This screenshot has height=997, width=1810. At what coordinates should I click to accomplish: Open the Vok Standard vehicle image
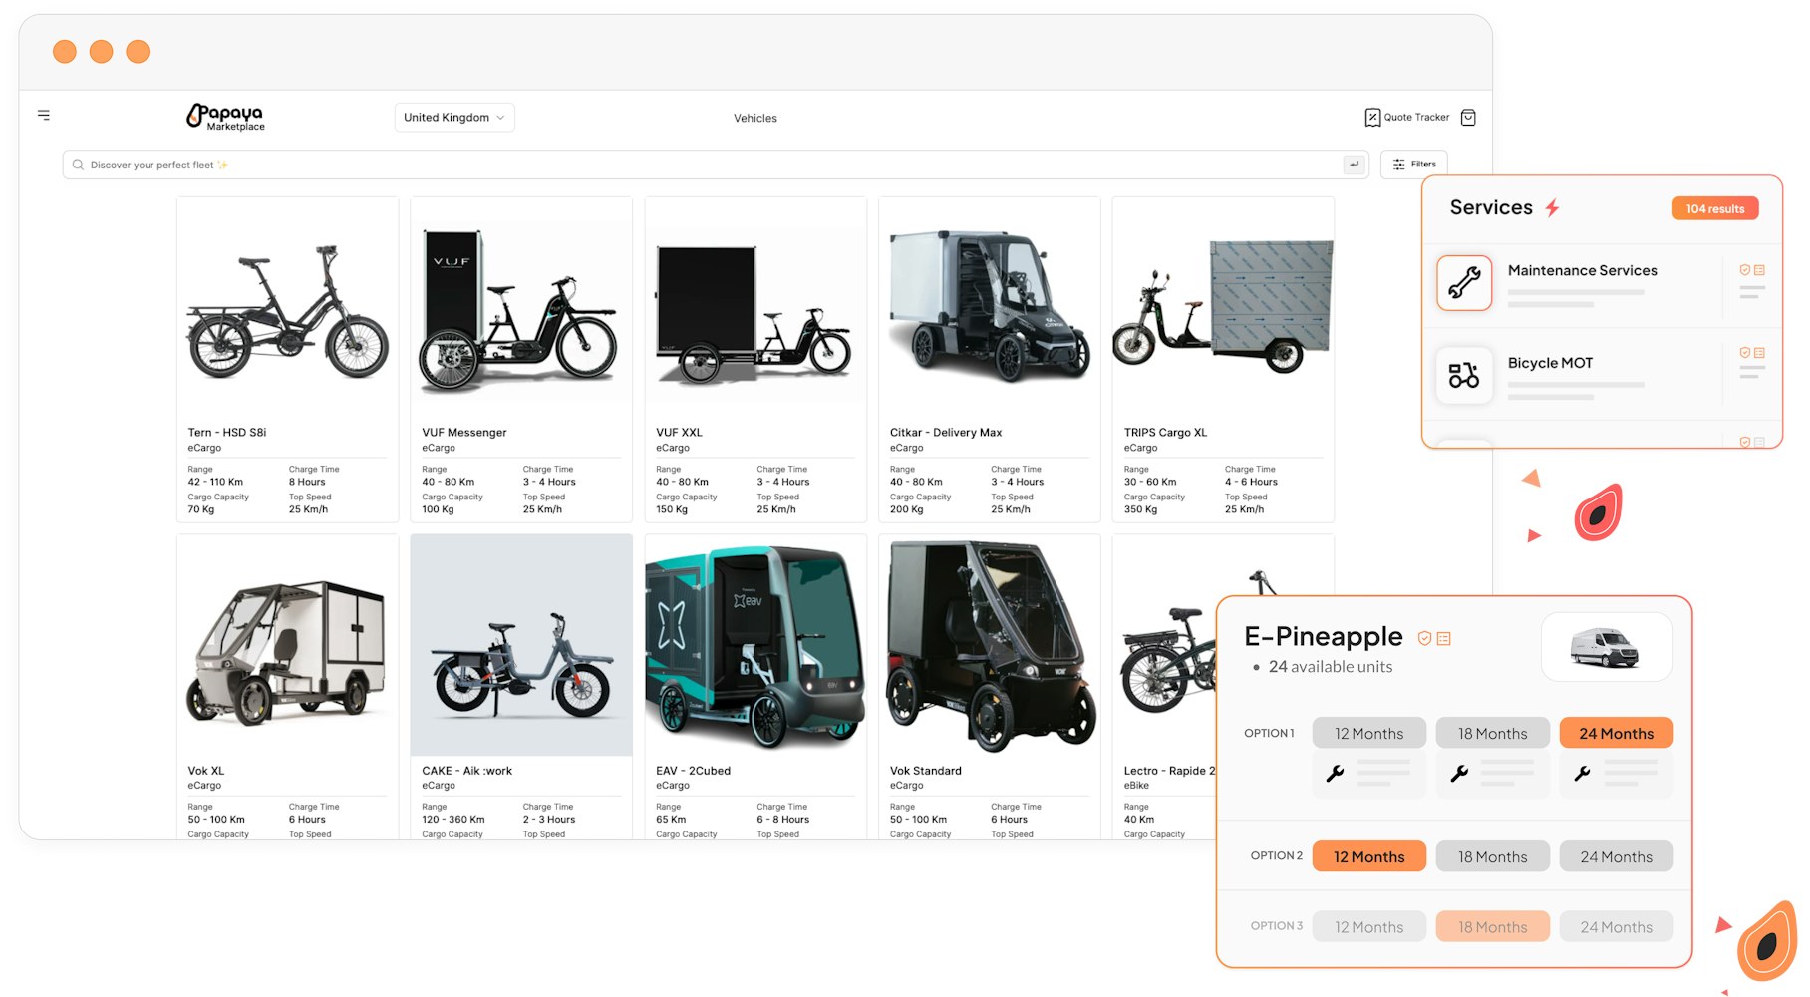[x=990, y=646]
